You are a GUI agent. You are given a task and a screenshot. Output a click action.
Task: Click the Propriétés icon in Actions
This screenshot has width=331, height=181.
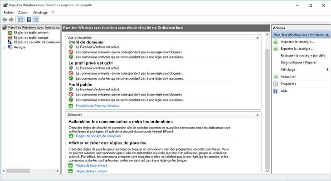tap(276, 84)
